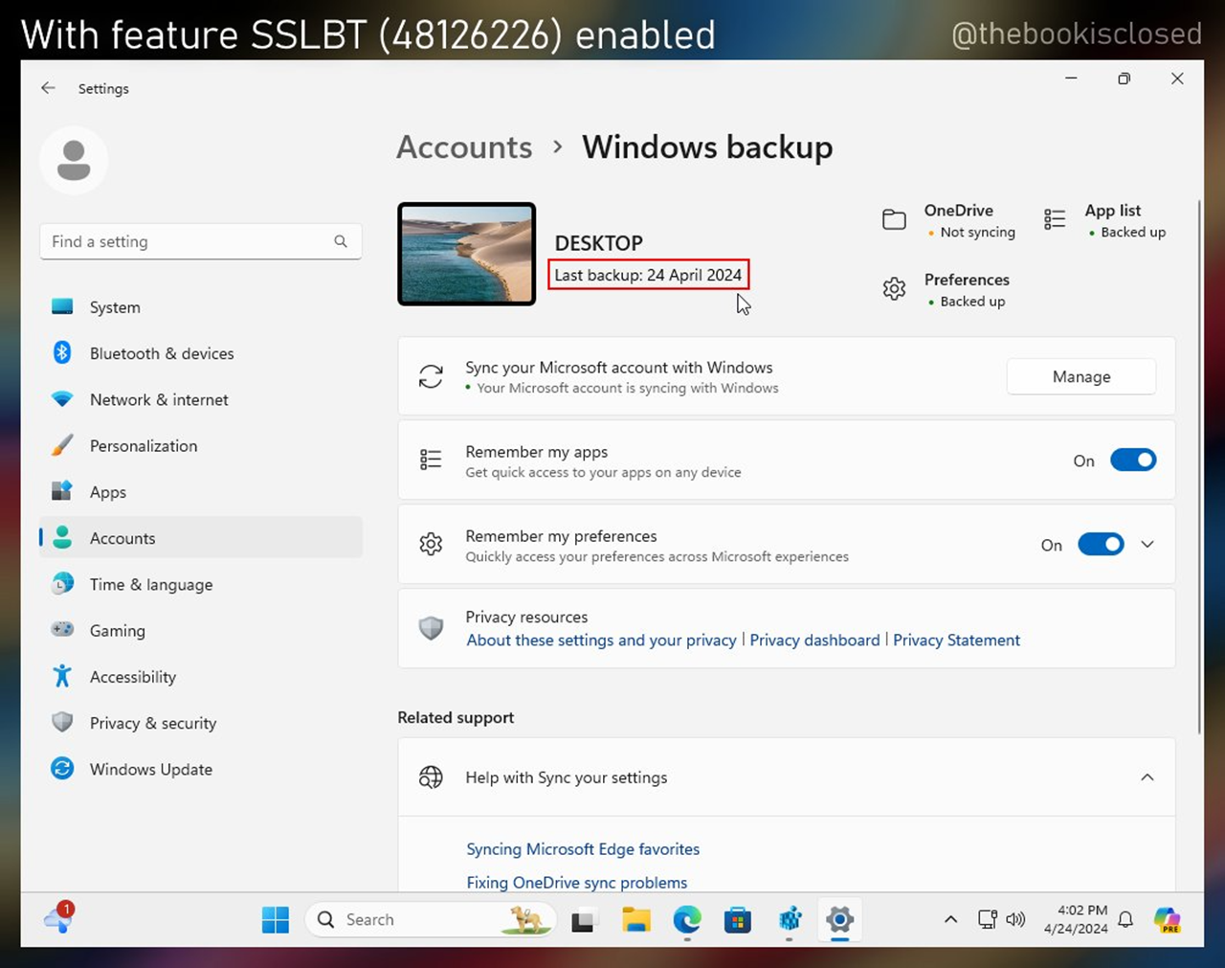
Task: Click the globe icon beside Help with Sync
Action: point(431,777)
